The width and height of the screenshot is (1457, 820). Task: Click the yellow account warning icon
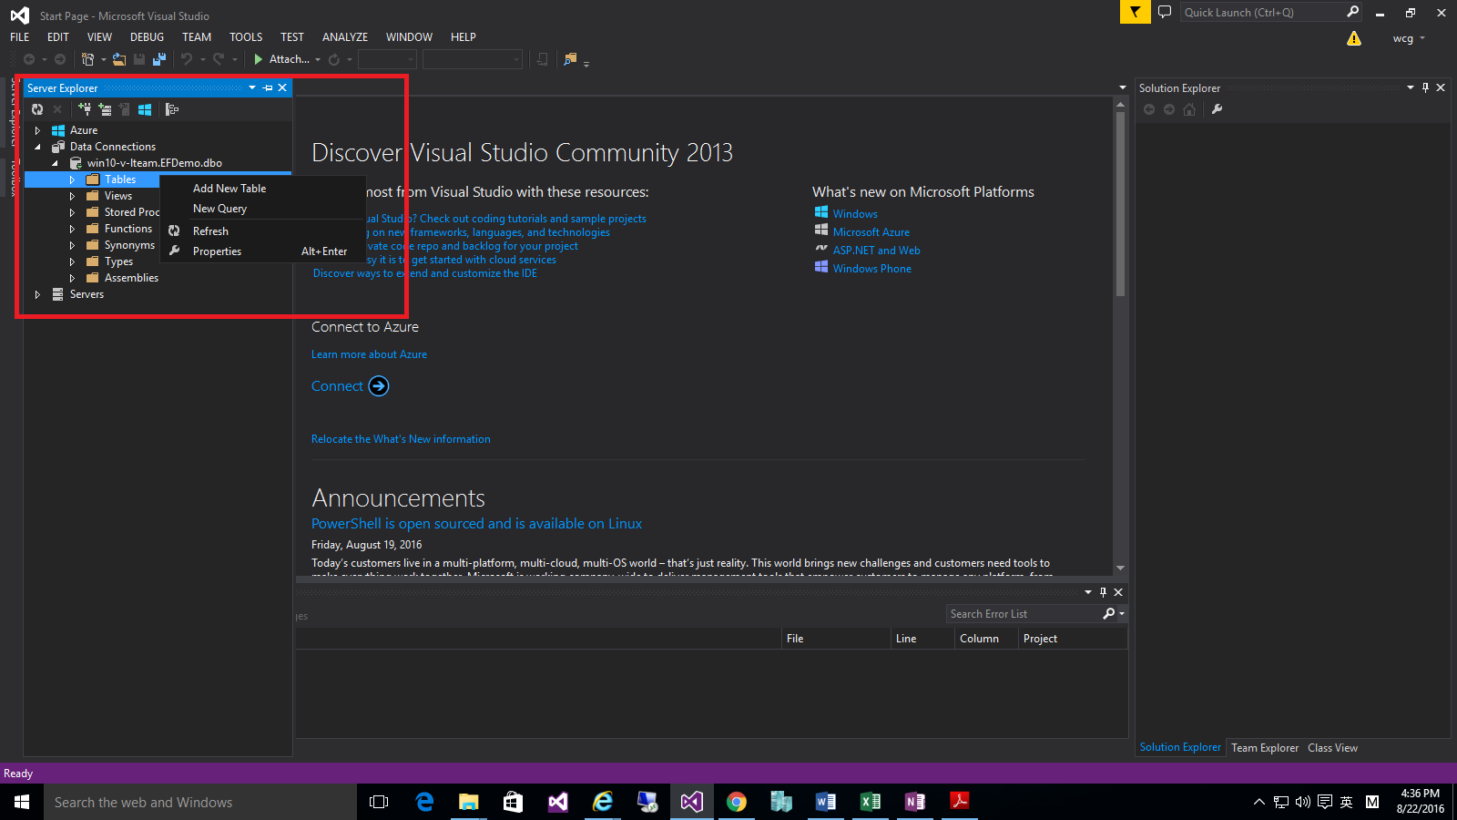click(x=1354, y=38)
